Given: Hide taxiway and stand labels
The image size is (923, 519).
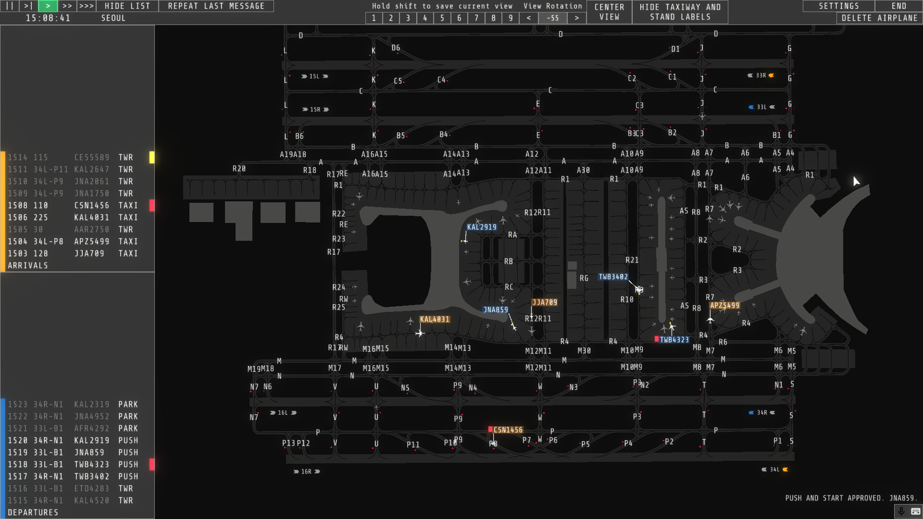Looking at the screenshot, I should click(x=680, y=12).
